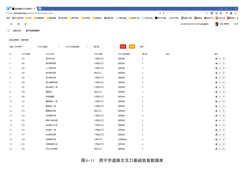Edit intersection 012 using the pencil icon
Viewport: 244px width, 171px height.
220,111
